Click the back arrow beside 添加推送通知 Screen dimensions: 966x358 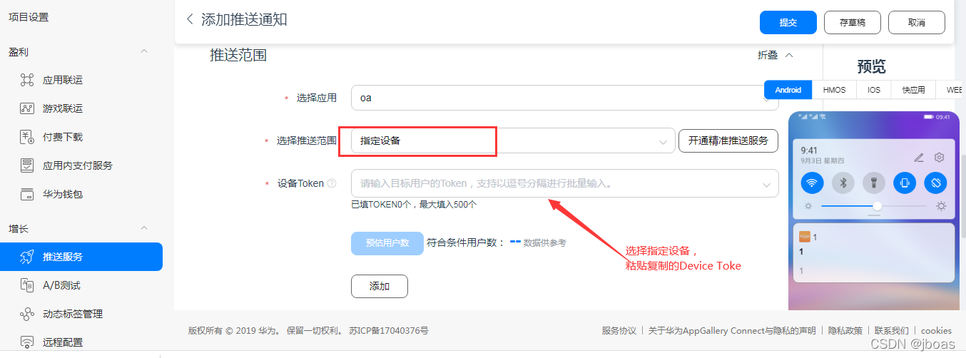(x=190, y=19)
